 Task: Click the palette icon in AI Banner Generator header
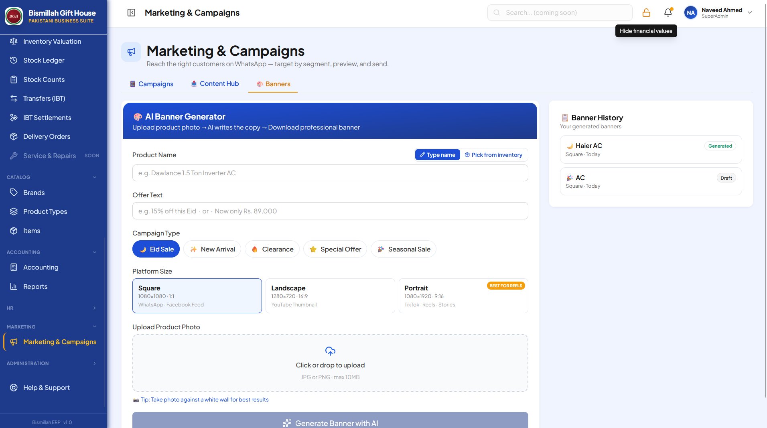(138, 117)
